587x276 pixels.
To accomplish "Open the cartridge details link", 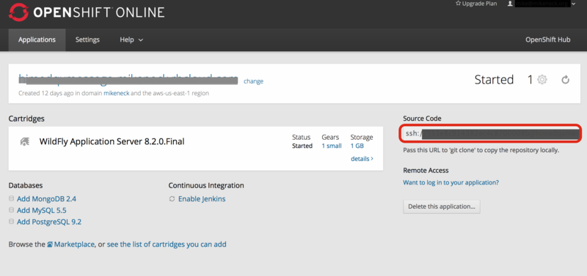I will tap(362, 159).
